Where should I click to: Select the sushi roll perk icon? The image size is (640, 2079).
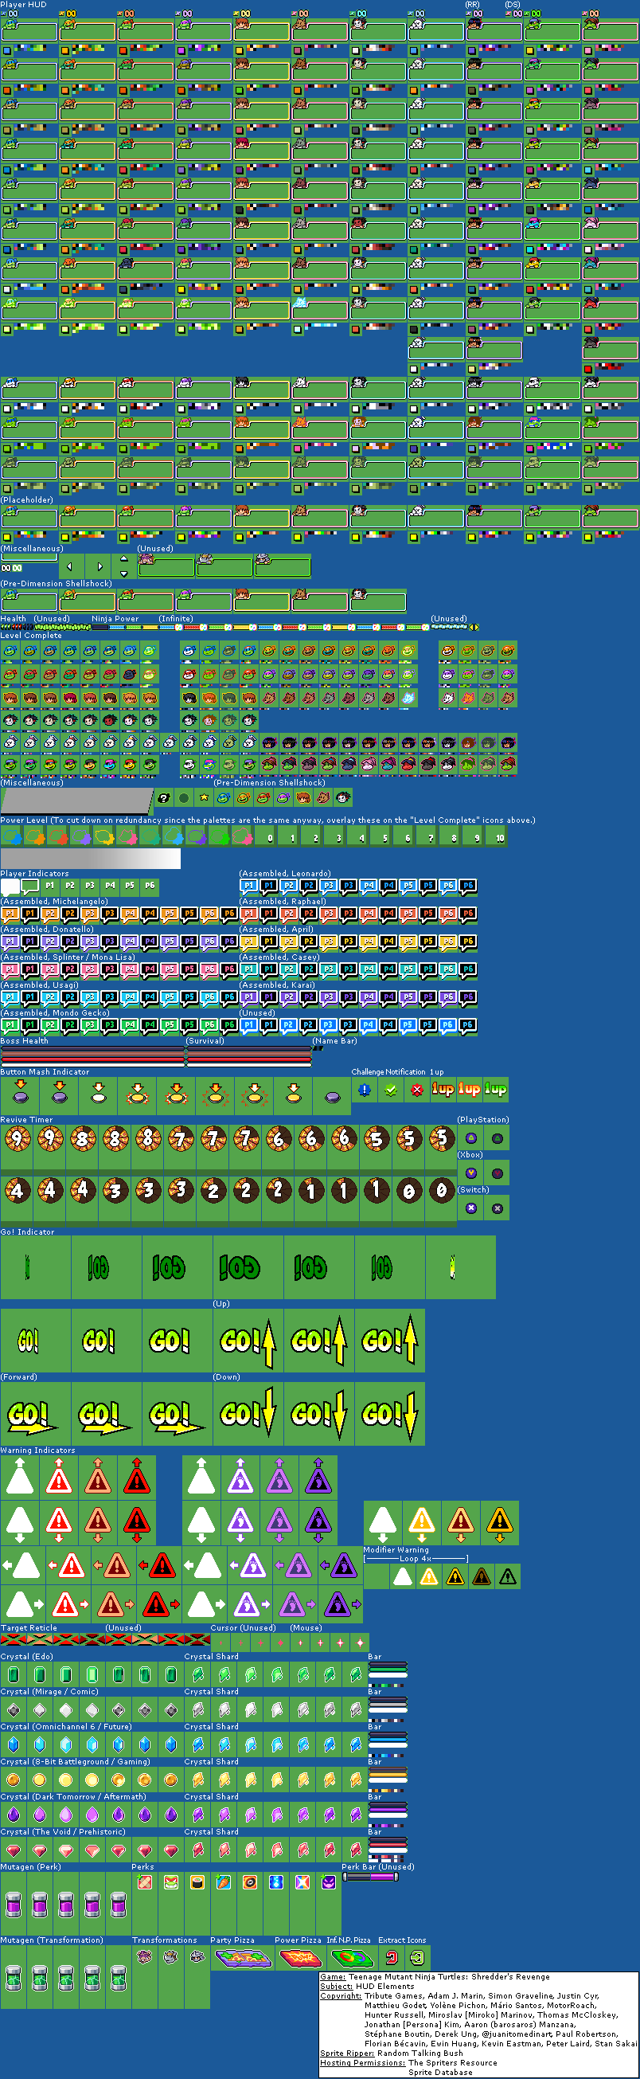(197, 1882)
